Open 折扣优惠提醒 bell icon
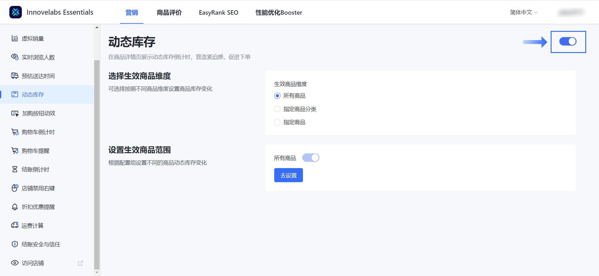Viewport: 599px width, 276px height. pos(15,207)
